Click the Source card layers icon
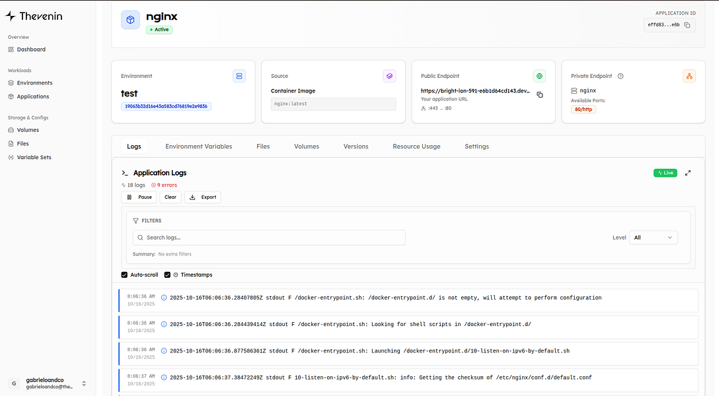 point(389,76)
